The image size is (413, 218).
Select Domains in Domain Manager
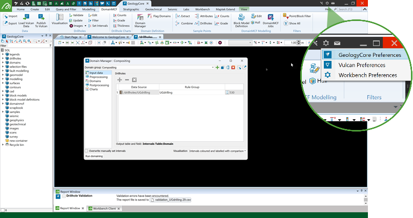click(x=95, y=81)
